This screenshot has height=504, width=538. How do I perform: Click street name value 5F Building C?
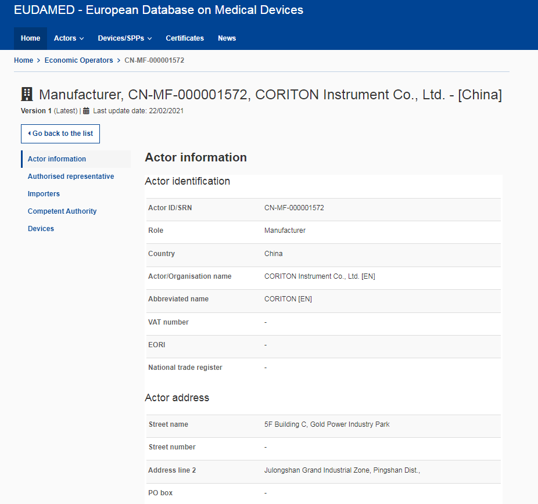click(x=327, y=424)
